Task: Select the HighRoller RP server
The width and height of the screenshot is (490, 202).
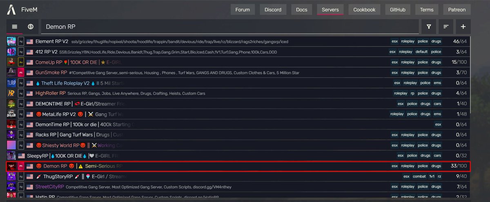Action: (x=238, y=93)
